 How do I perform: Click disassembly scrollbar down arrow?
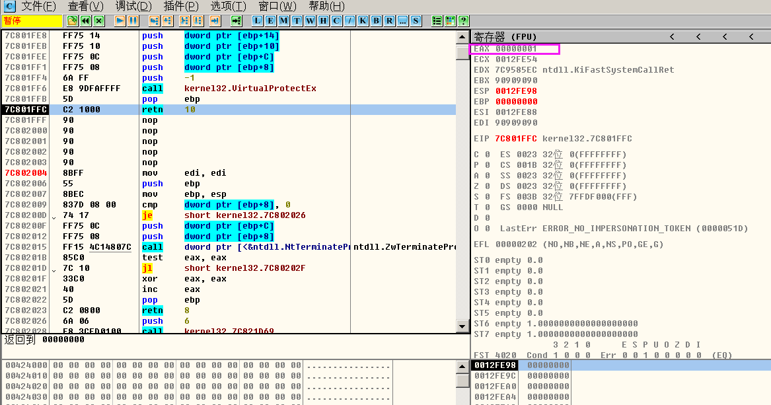click(x=462, y=326)
